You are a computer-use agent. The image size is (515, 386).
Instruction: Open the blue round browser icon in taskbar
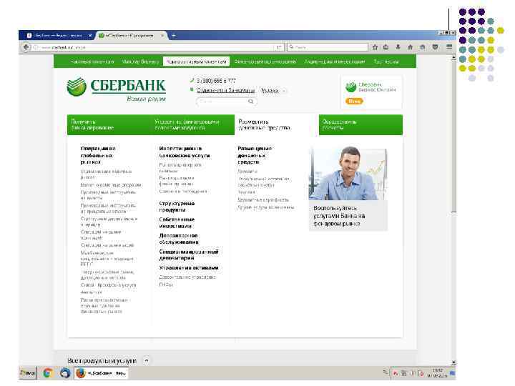[x=65, y=373]
